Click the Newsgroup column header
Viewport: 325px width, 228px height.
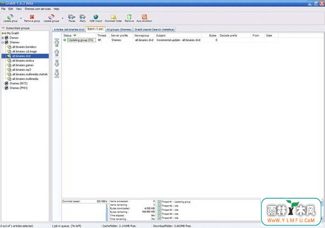pos(144,35)
